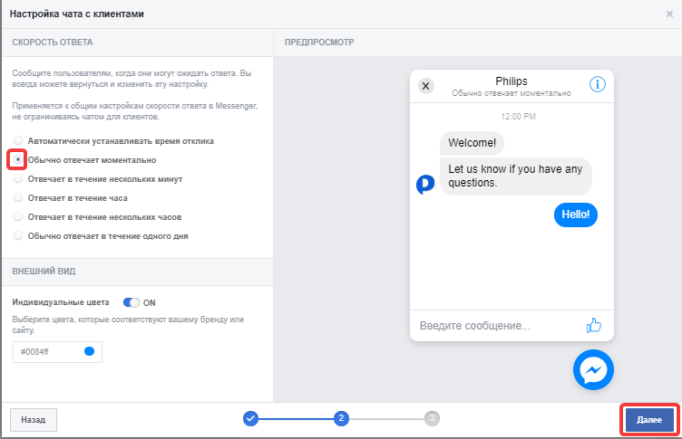Click 'ВНЕШНИЙ ВИД' section header

coord(44,271)
